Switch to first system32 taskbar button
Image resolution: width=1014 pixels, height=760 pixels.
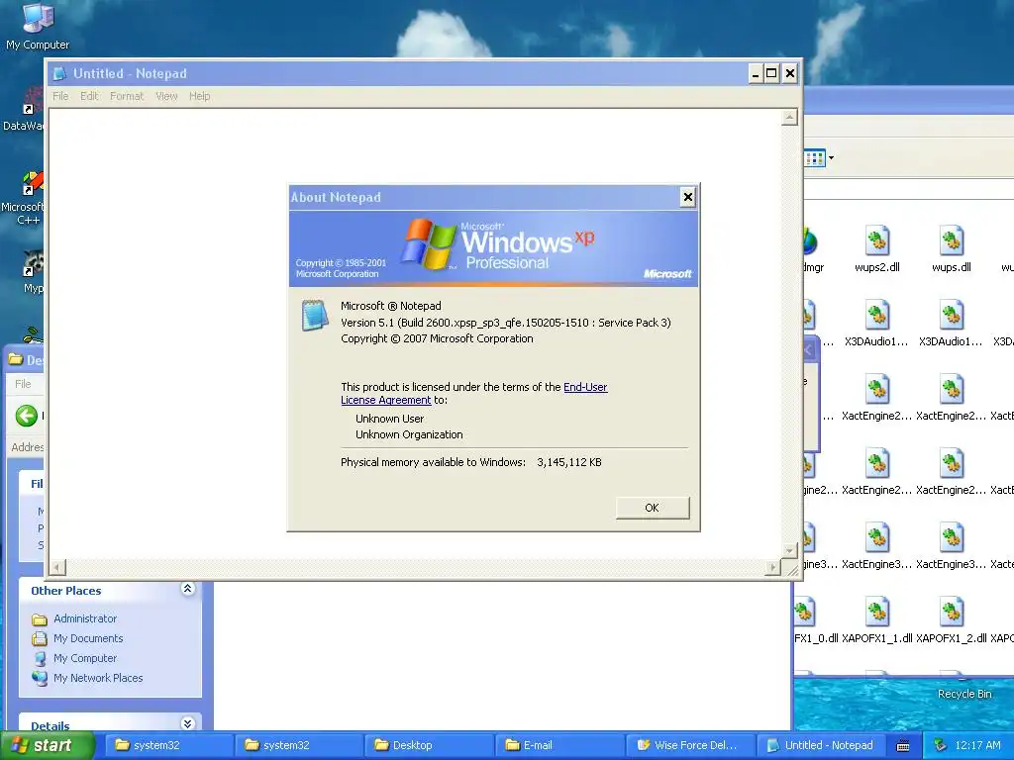coord(167,746)
